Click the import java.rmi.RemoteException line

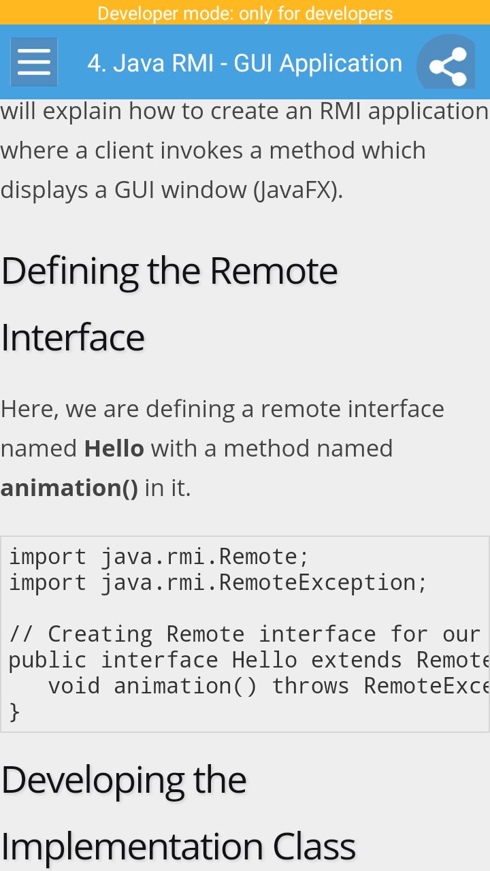[x=218, y=582]
